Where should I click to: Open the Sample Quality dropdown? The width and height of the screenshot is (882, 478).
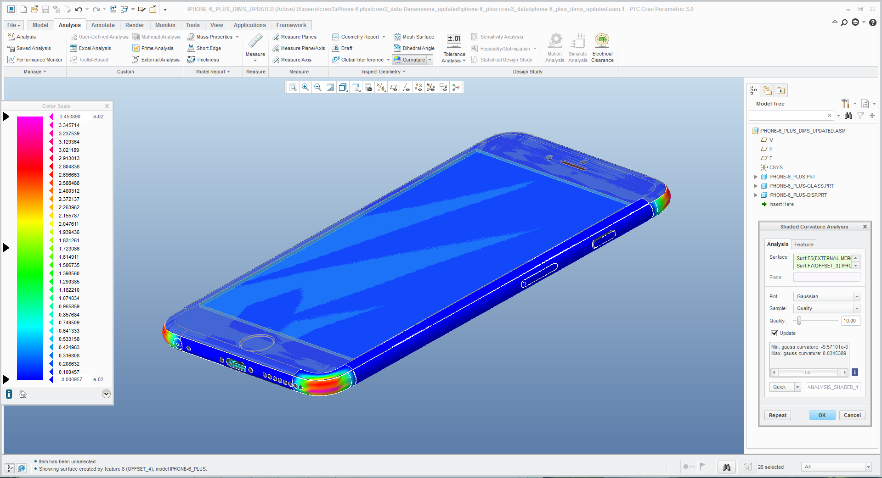point(857,309)
